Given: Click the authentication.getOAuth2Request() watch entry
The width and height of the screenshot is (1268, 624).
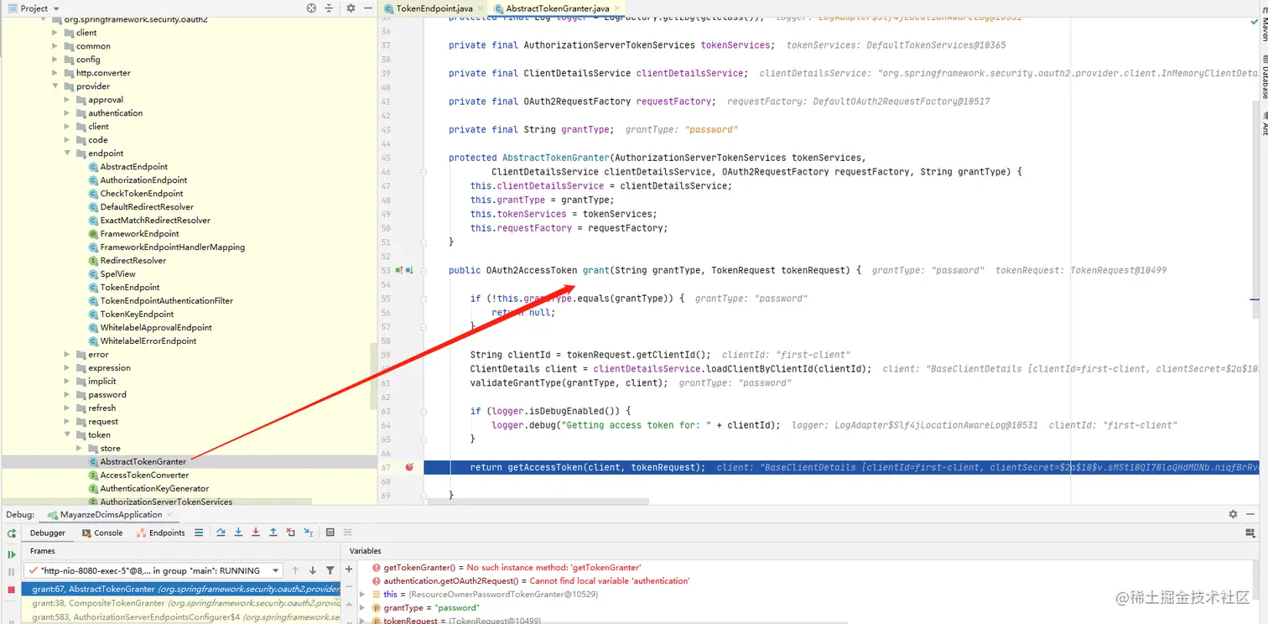Looking at the screenshot, I should (x=530, y=581).
